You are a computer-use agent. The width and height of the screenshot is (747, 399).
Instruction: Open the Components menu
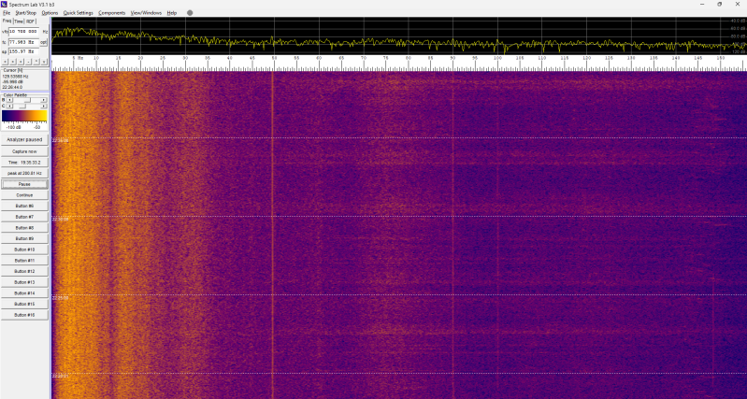click(x=112, y=13)
